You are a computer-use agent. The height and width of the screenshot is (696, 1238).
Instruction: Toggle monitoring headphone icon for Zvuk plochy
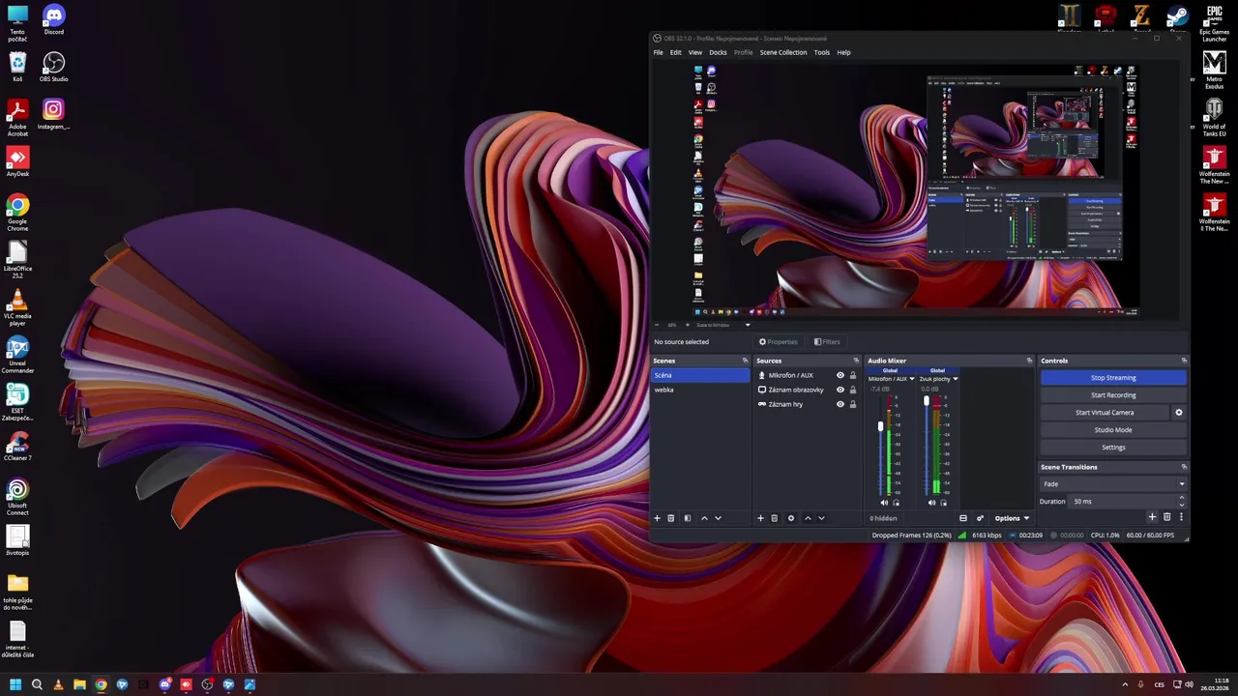[x=944, y=503]
